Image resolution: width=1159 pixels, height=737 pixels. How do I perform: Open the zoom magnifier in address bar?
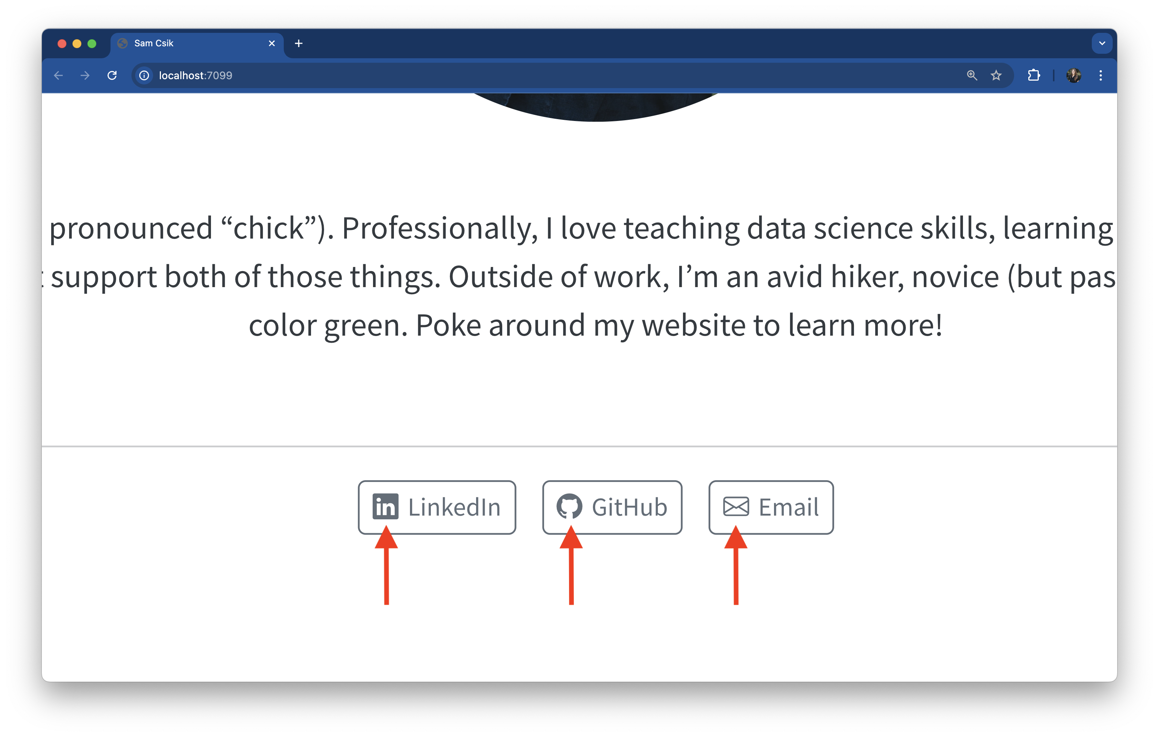click(972, 75)
